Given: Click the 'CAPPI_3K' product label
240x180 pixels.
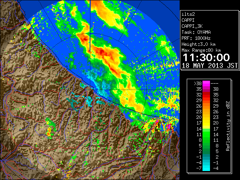Looking at the screenshot, I should 192,26.
